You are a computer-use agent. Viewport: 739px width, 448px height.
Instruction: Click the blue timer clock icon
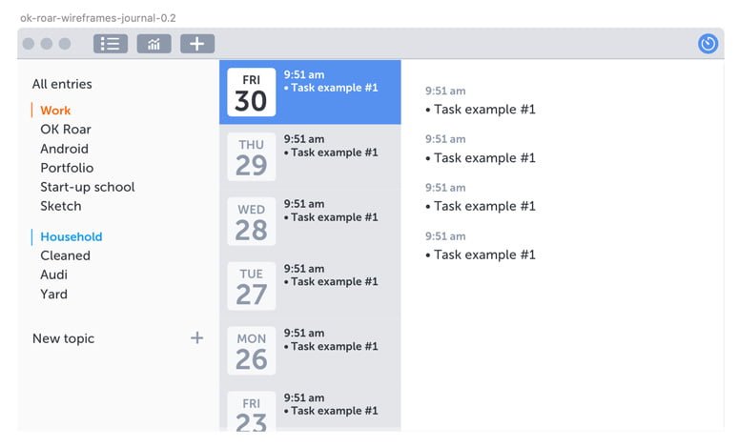[x=708, y=44]
